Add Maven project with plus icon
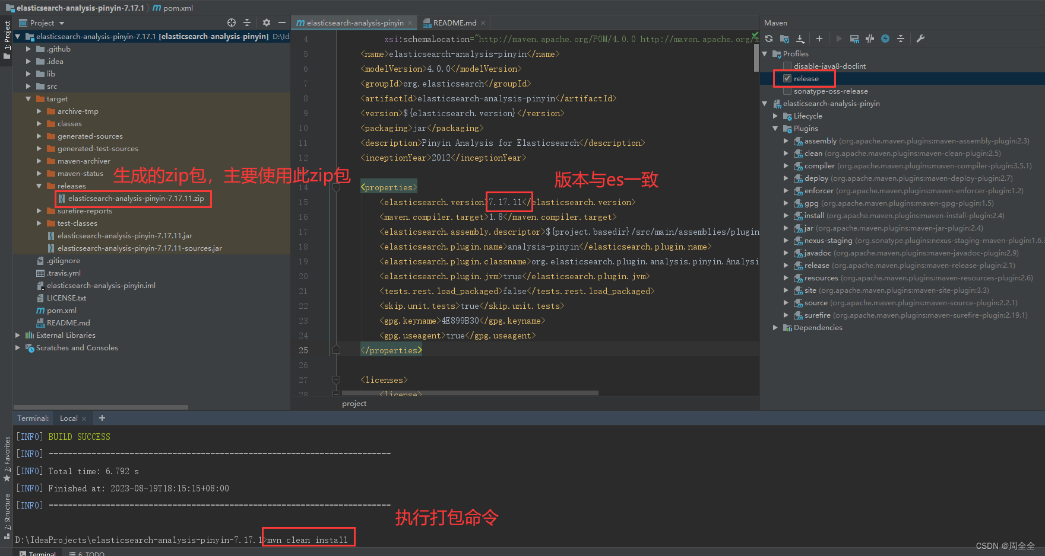The width and height of the screenshot is (1045, 556). (x=819, y=39)
